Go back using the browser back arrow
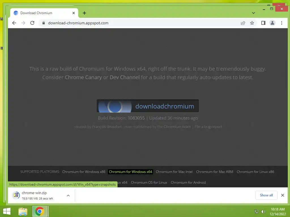The image size is (290, 217). click(14, 23)
